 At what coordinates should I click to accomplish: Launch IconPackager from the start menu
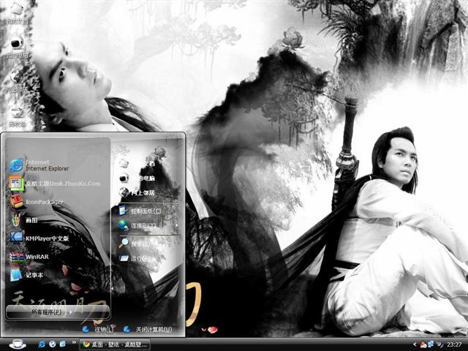[x=44, y=201]
